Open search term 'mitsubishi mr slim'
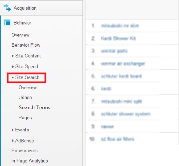The image size is (179, 166). (x=120, y=26)
